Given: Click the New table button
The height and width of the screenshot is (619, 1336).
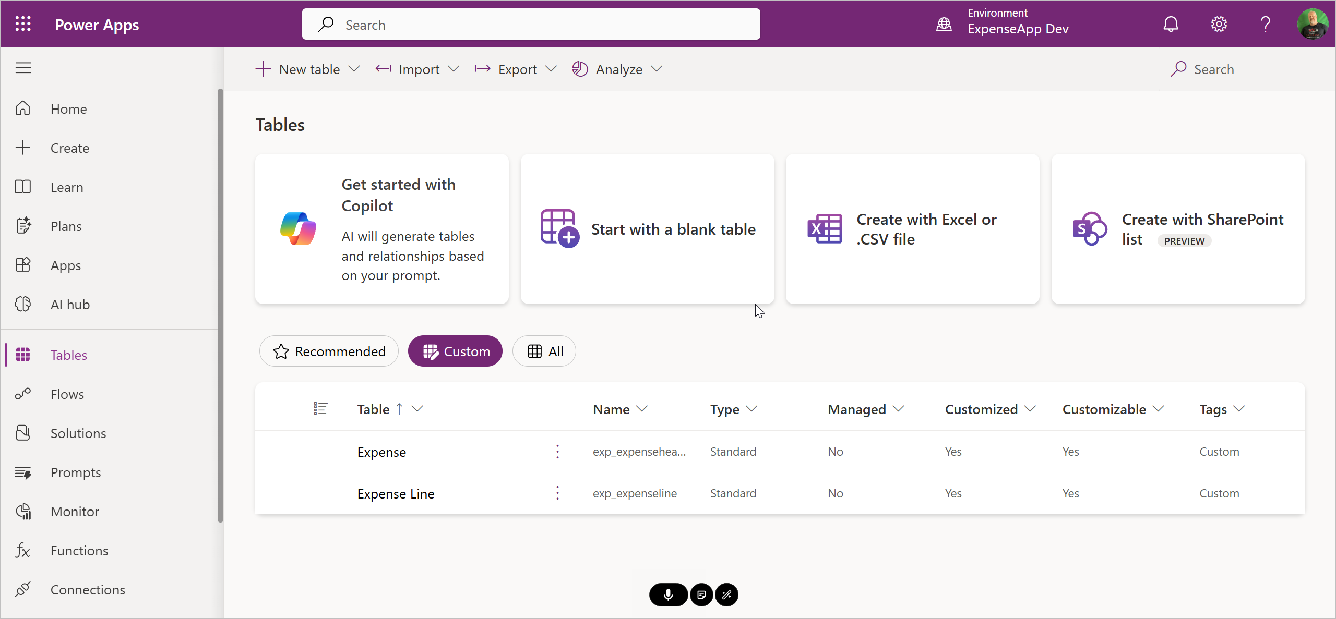Looking at the screenshot, I should click(299, 69).
